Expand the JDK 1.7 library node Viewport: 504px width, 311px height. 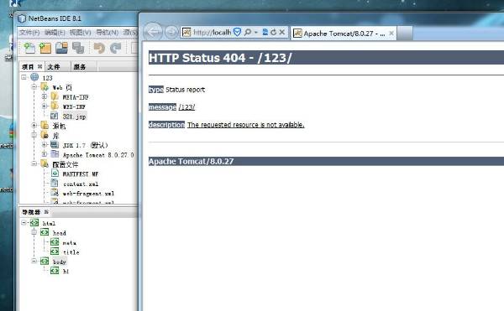point(45,144)
